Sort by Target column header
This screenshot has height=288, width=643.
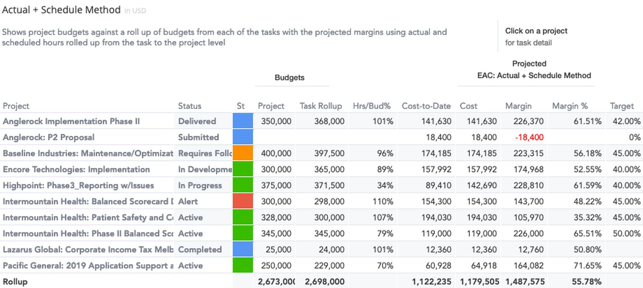coord(622,106)
